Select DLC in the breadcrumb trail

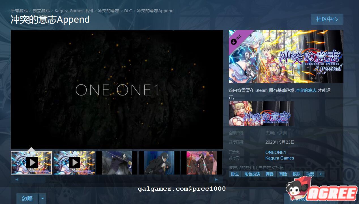(x=128, y=10)
